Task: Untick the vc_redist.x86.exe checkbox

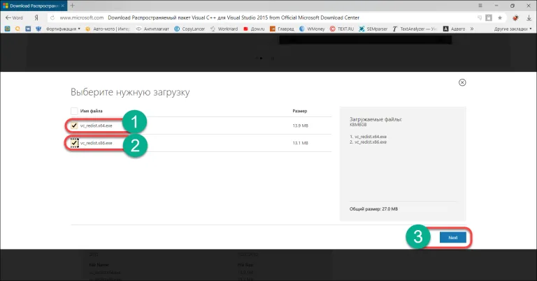Action: coord(74,143)
